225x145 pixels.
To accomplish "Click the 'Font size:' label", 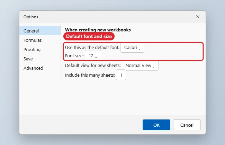I will 74,56.
